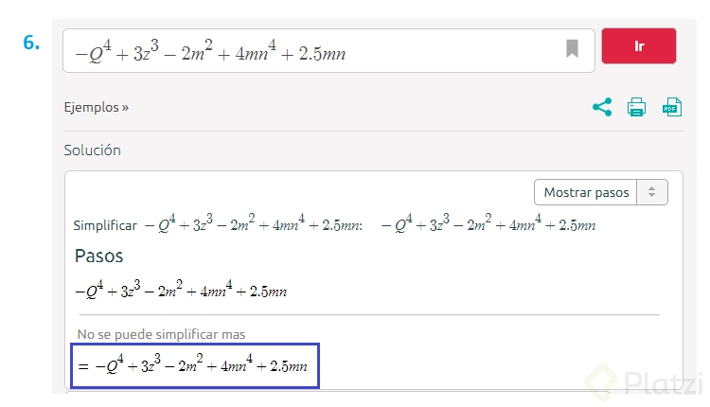Export the solution with the PDF icon
710x407 pixels.
(x=672, y=107)
